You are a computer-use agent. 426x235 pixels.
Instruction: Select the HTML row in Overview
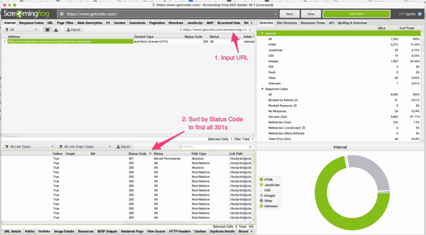point(338,44)
